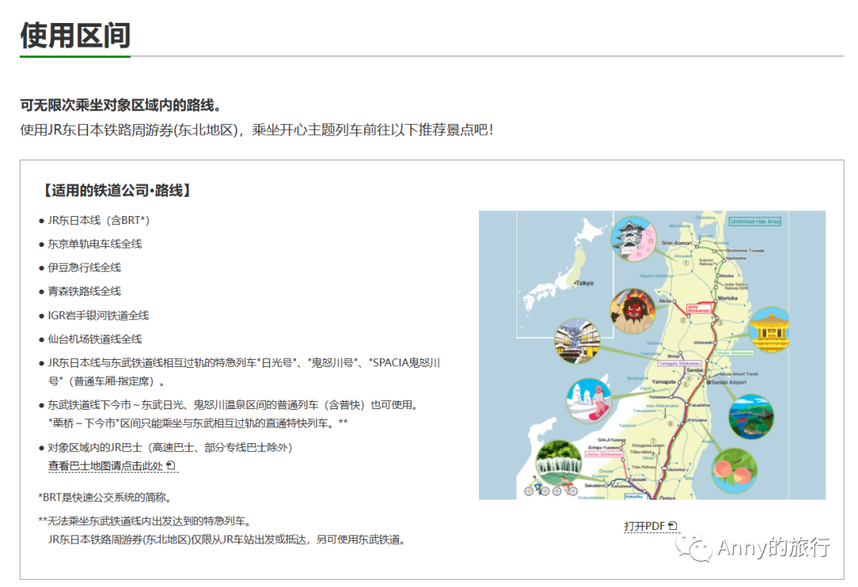
Task: Click the bold line 可无限次乘坐对象区域内的路线
Action: pyautogui.click(x=121, y=105)
